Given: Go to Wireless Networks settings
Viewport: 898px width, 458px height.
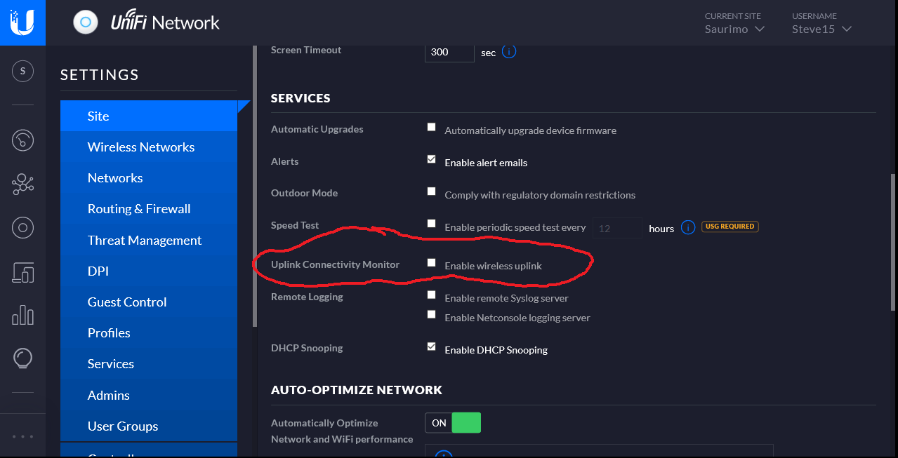Looking at the screenshot, I should pos(141,147).
